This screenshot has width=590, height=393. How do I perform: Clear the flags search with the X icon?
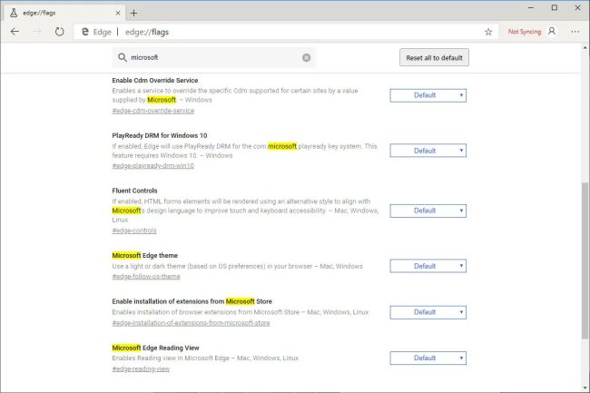(306, 57)
